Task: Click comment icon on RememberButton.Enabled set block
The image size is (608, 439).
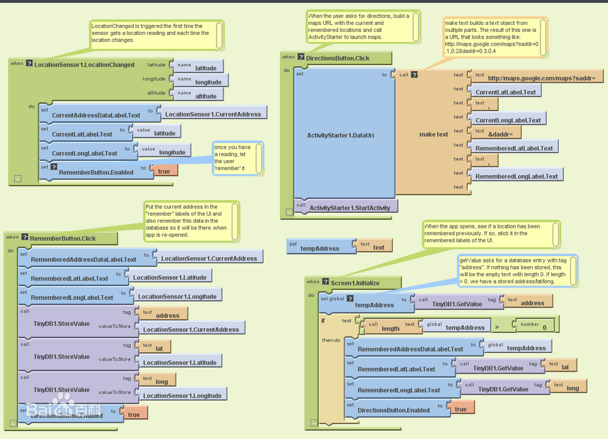Action: point(54,166)
